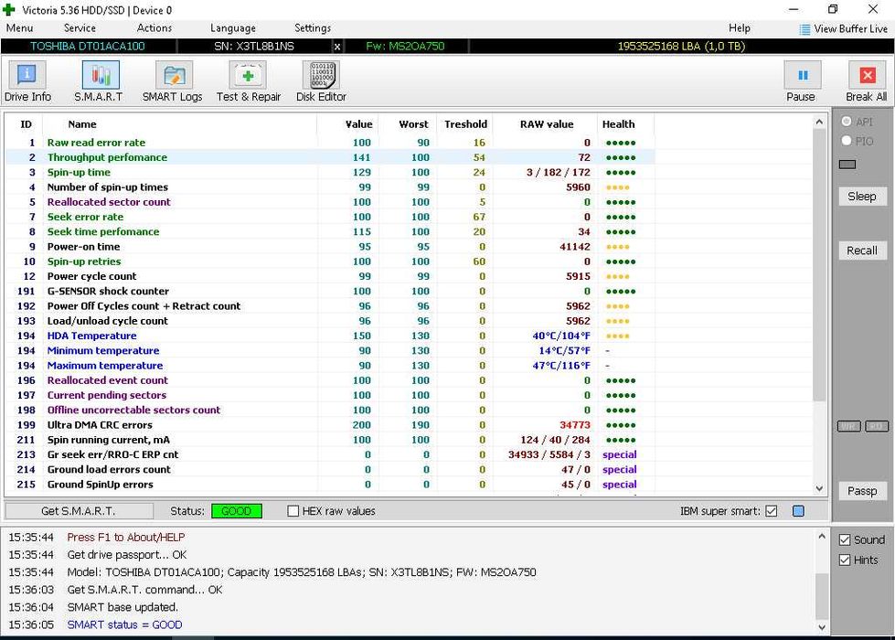Select the Ultra DMA CRC errors row

tap(330, 425)
